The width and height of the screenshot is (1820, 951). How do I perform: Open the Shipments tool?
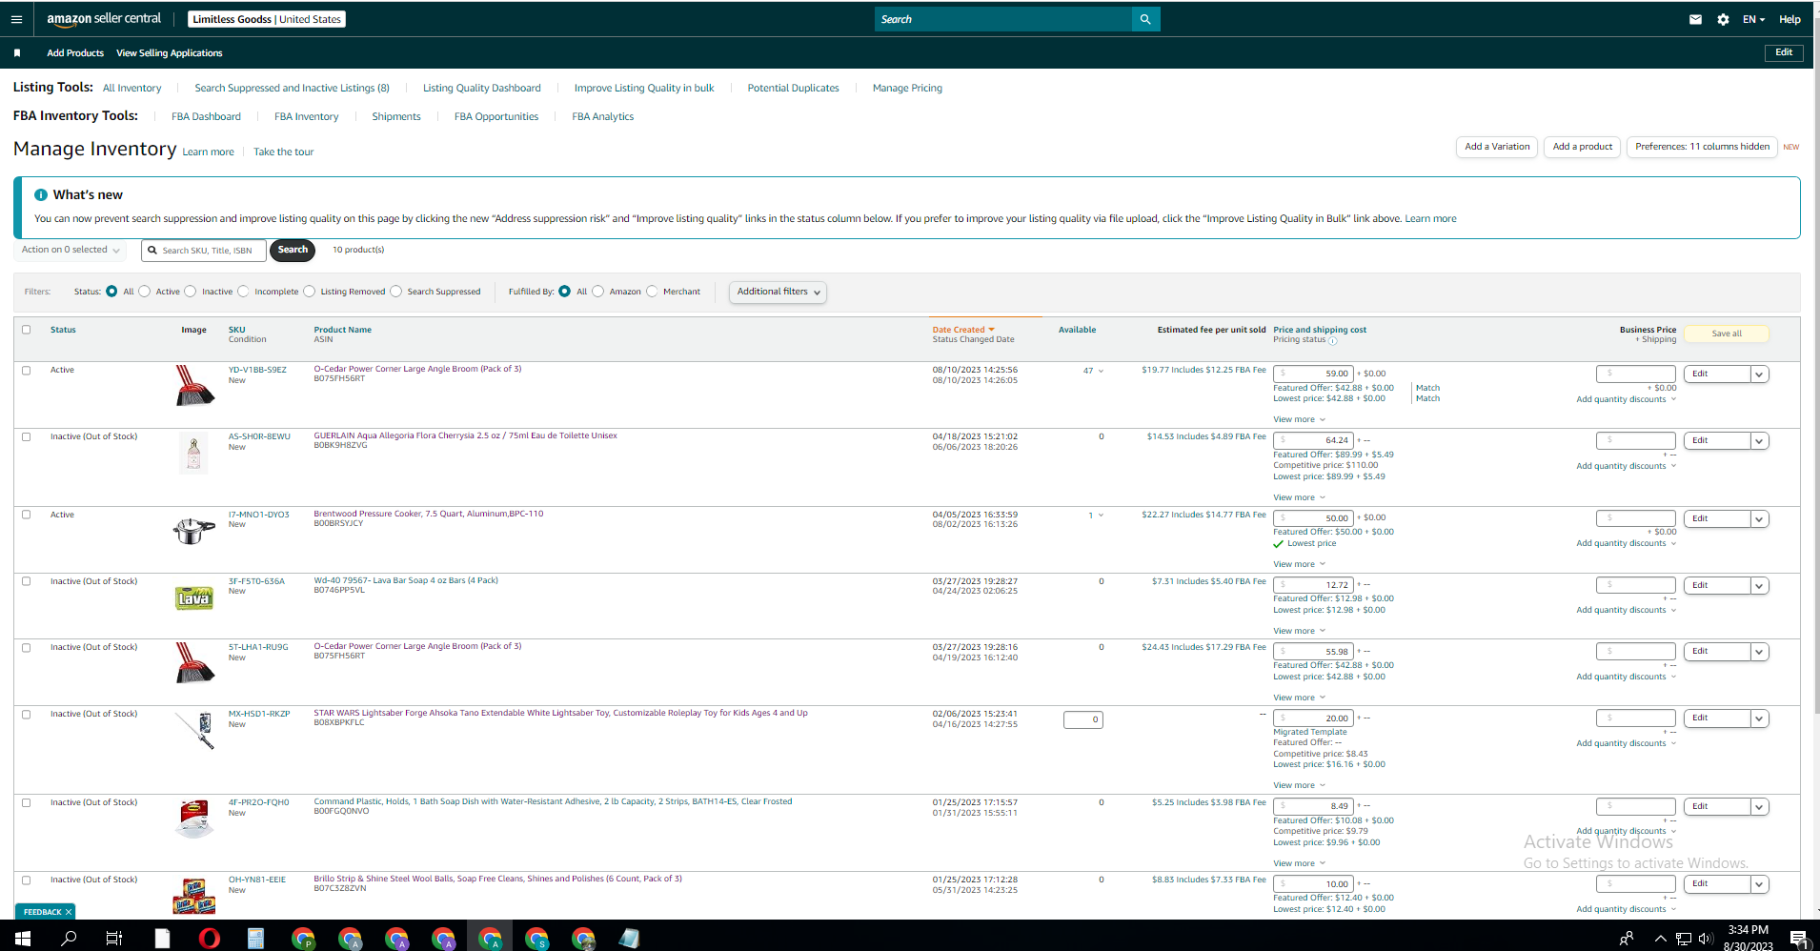tap(396, 117)
